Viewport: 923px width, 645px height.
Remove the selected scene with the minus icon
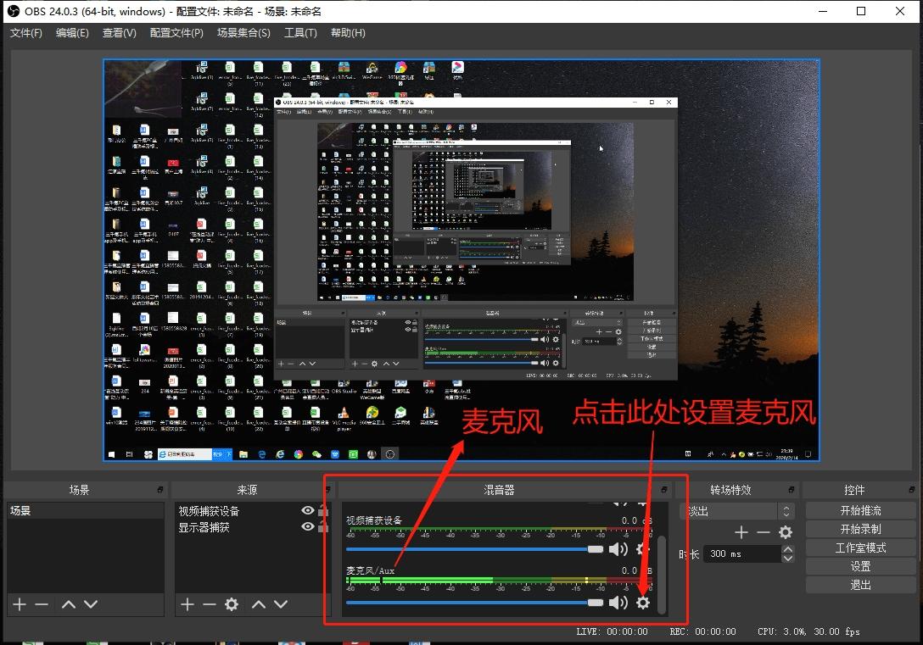42,603
